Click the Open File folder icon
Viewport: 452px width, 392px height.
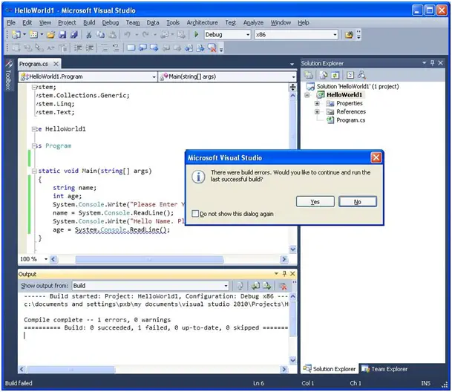50,35
